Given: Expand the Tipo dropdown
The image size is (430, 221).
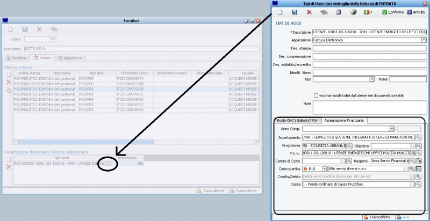Looking at the screenshot, I should (x=372, y=79).
